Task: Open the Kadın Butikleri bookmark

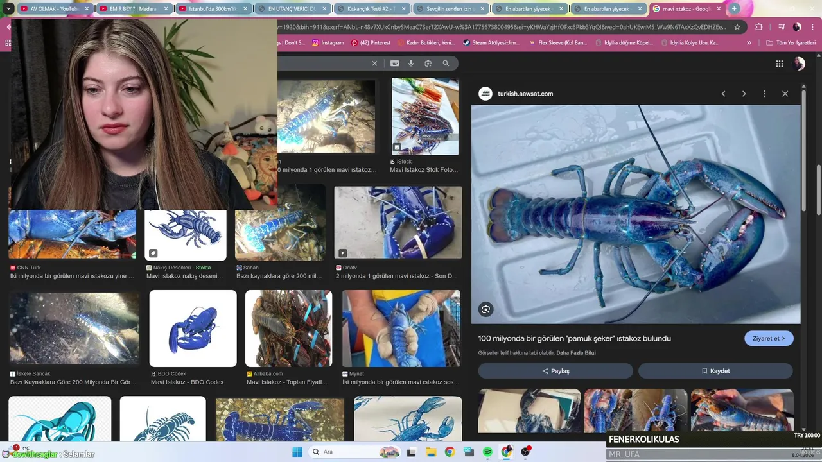Action: (x=425, y=43)
